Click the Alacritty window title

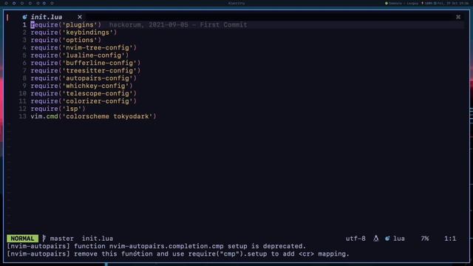pyautogui.click(x=236, y=3)
